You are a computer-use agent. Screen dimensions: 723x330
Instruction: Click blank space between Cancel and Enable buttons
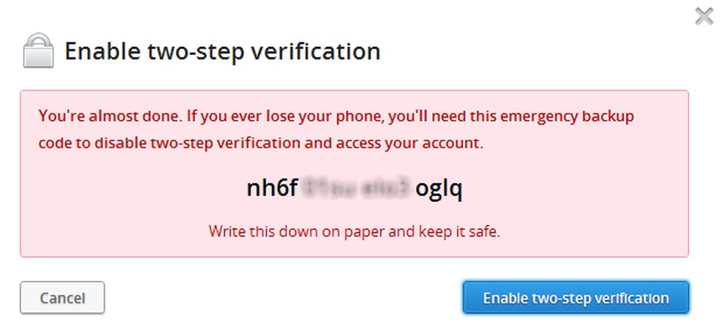(283, 298)
